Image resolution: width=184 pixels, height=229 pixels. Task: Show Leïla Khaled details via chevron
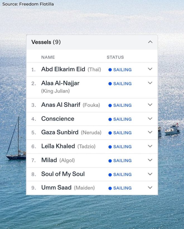(150, 146)
